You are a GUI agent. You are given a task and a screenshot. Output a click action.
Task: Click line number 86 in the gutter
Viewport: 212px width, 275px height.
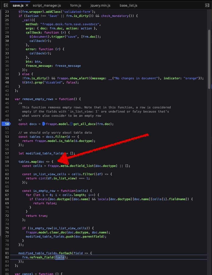tap(7, 274)
